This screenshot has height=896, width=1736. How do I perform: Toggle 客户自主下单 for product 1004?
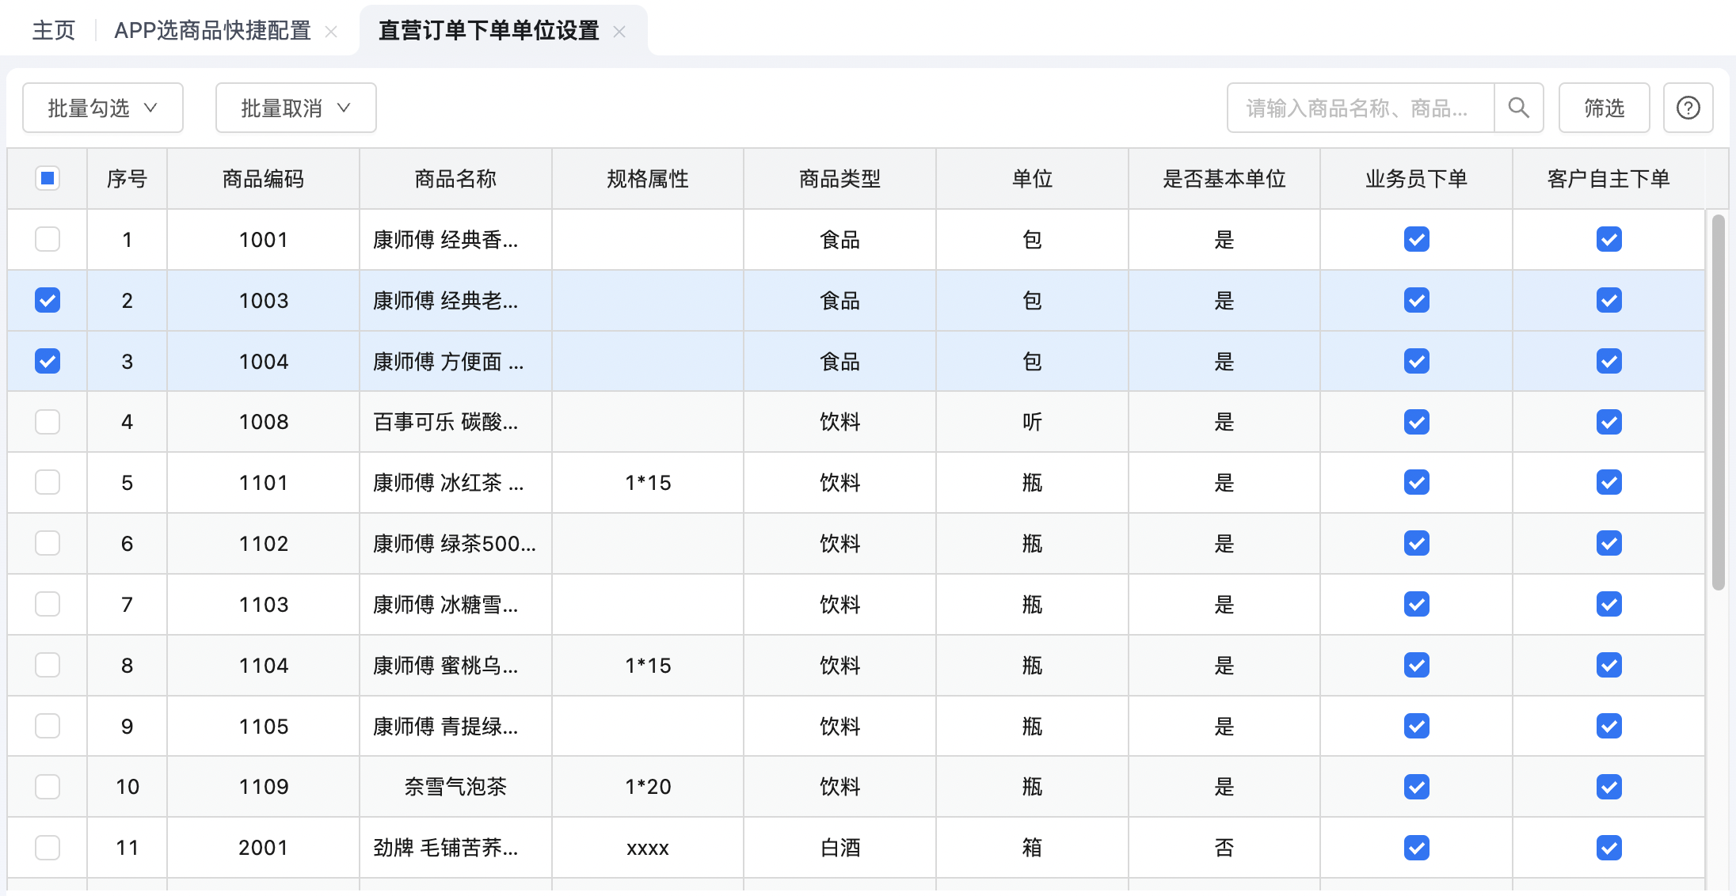point(1609,361)
